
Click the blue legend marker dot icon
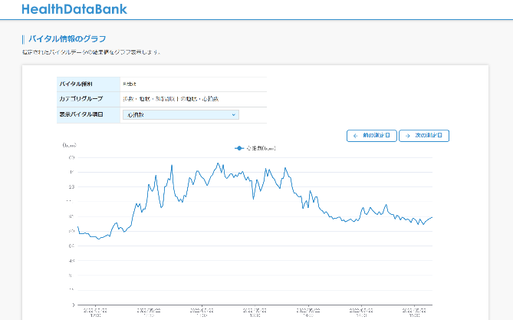(x=238, y=147)
